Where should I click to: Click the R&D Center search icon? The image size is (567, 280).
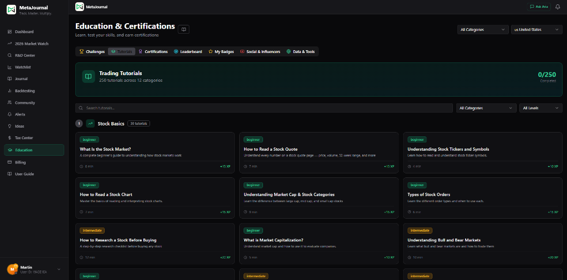pyautogui.click(x=10, y=55)
